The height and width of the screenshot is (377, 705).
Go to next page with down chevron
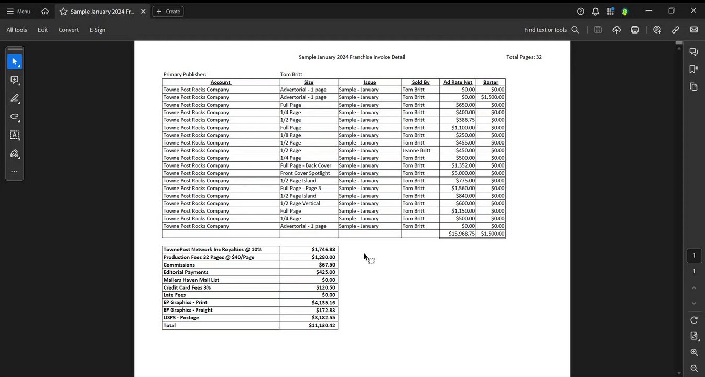(x=694, y=303)
